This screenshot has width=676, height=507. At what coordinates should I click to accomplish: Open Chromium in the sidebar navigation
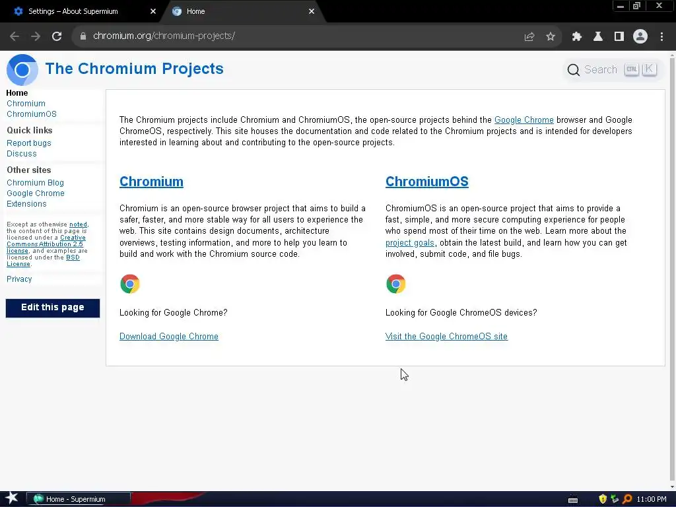coord(26,104)
